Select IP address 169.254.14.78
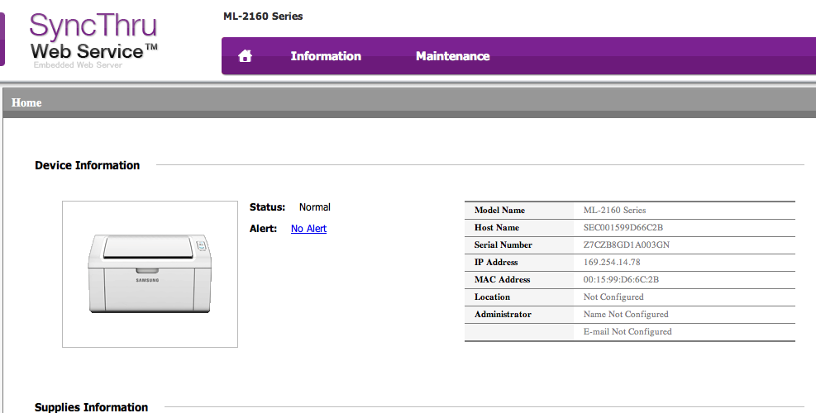This screenshot has height=413, width=816. (612, 262)
